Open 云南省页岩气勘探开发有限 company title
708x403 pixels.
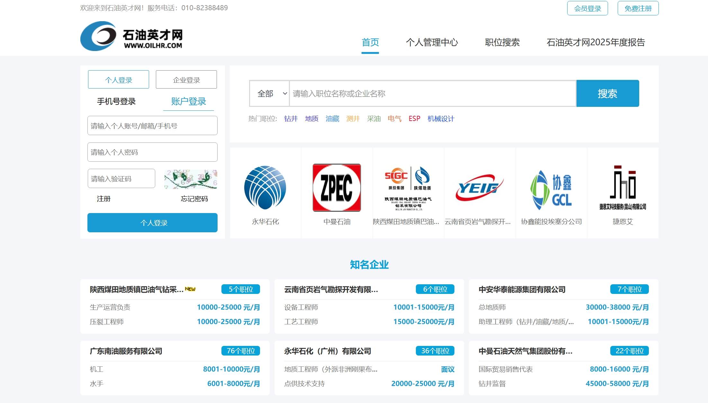coord(331,289)
